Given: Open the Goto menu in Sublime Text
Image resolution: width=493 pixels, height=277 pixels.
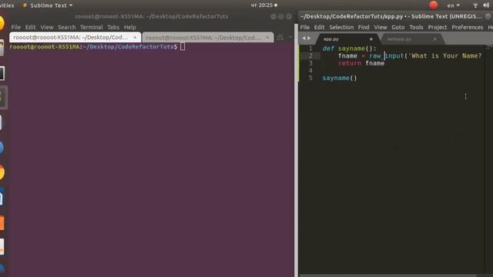Looking at the screenshot, I should point(398,28).
